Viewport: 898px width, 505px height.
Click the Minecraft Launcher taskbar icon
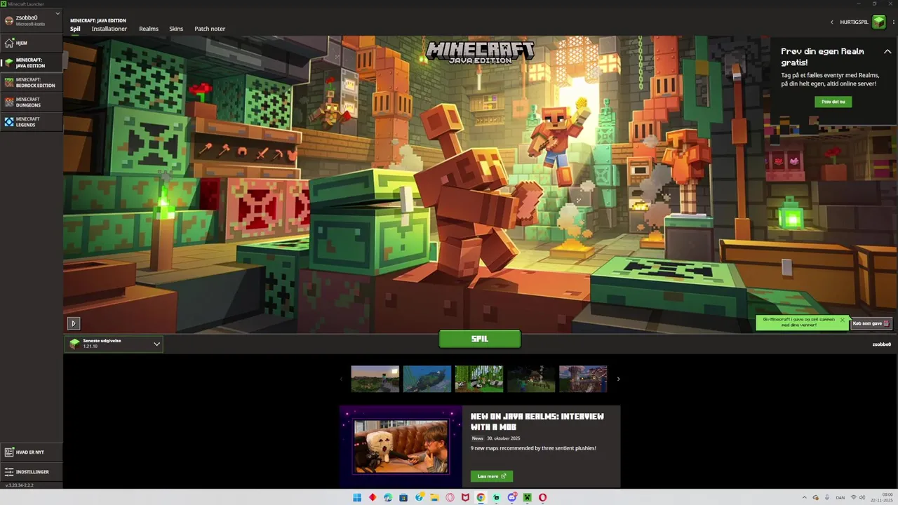point(527,497)
